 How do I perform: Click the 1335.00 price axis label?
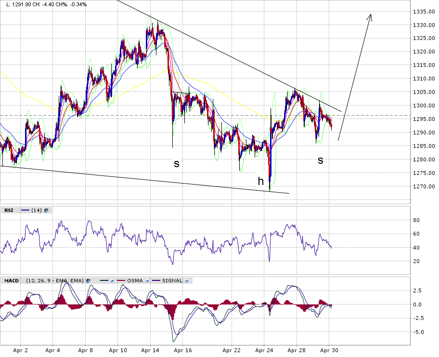pyautogui.click(x=424, y=12)
